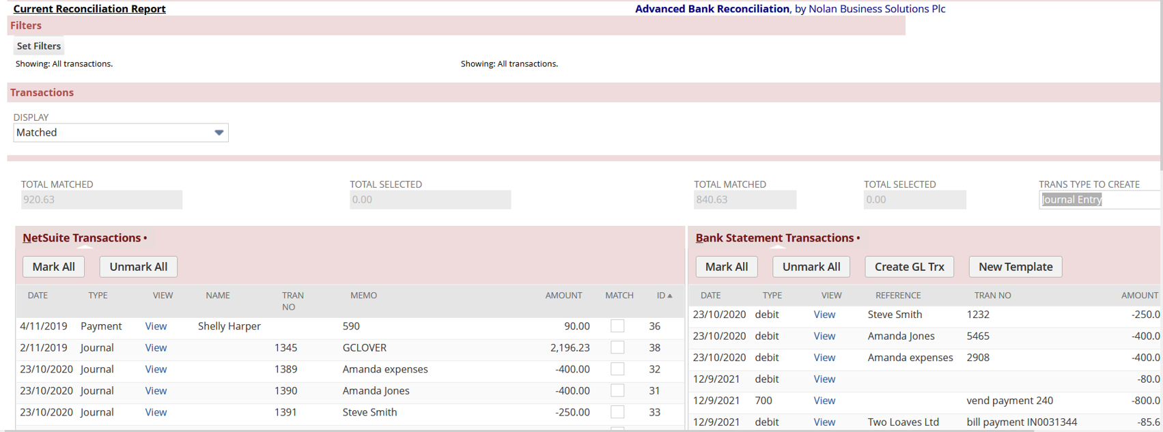Image resolution: width=1163 pixels, height=432 pixels.
Task: Tick match checkbox for Steve Smith journal 1391
Action: click(x=617, y=412)
